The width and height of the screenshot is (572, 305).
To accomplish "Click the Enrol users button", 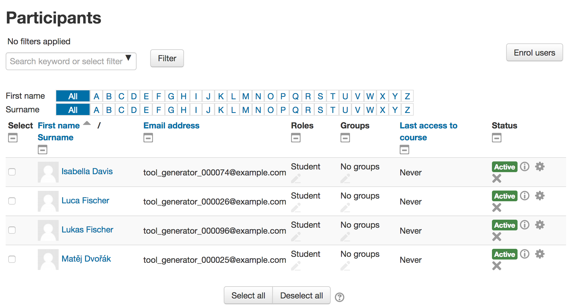I will (535, 53).
